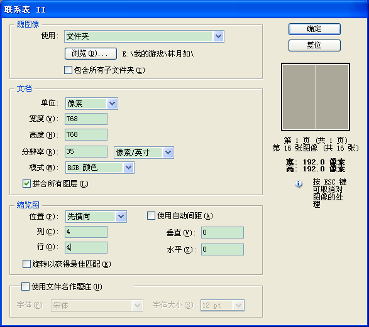Open the 位置 dropdown showing 先横向
This screenshot has height=327, width=369.
click(96, 217)
